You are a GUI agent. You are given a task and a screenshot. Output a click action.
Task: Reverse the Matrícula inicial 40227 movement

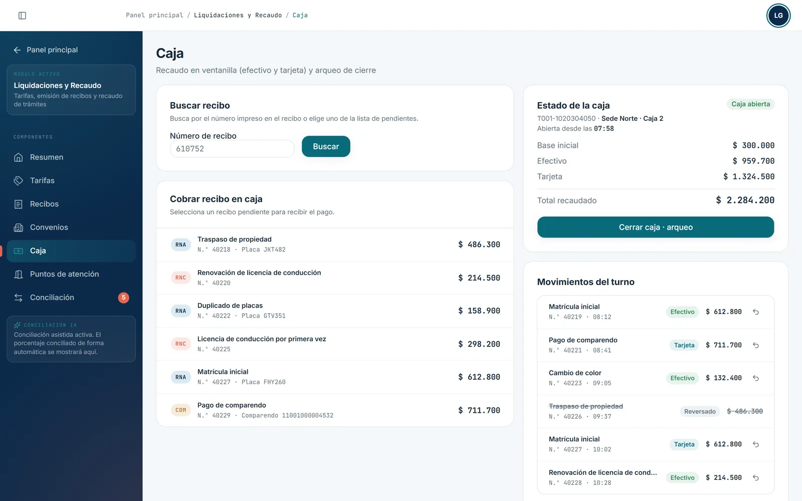point(756,444)
